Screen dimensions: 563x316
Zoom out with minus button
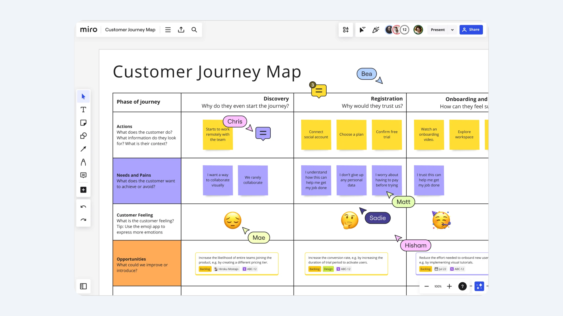click(x=427, y=286)
